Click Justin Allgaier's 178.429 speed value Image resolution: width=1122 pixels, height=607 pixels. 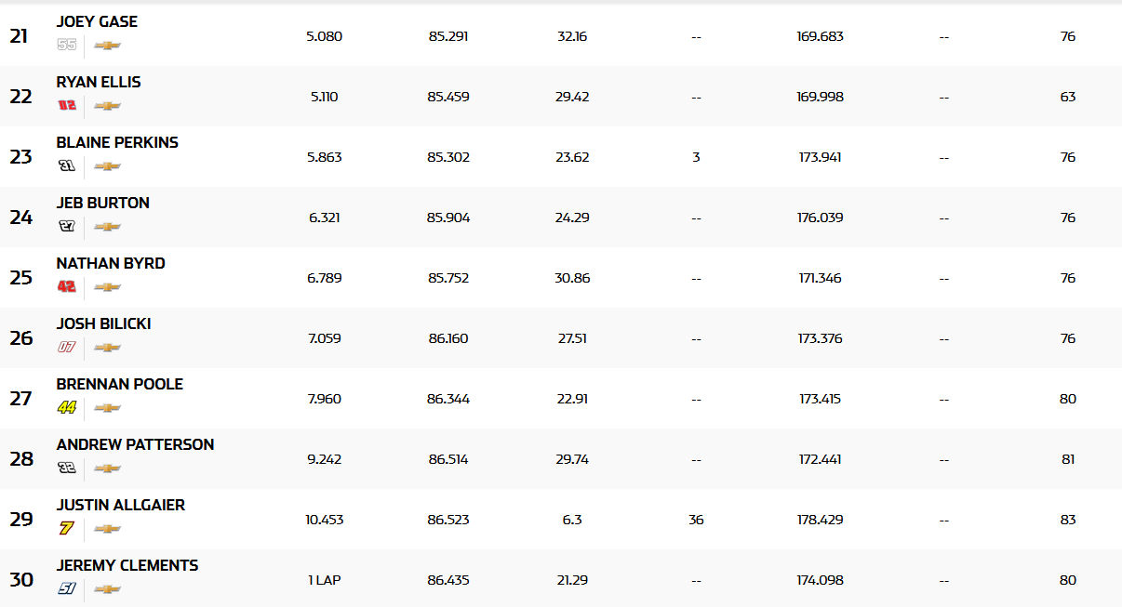820,520
